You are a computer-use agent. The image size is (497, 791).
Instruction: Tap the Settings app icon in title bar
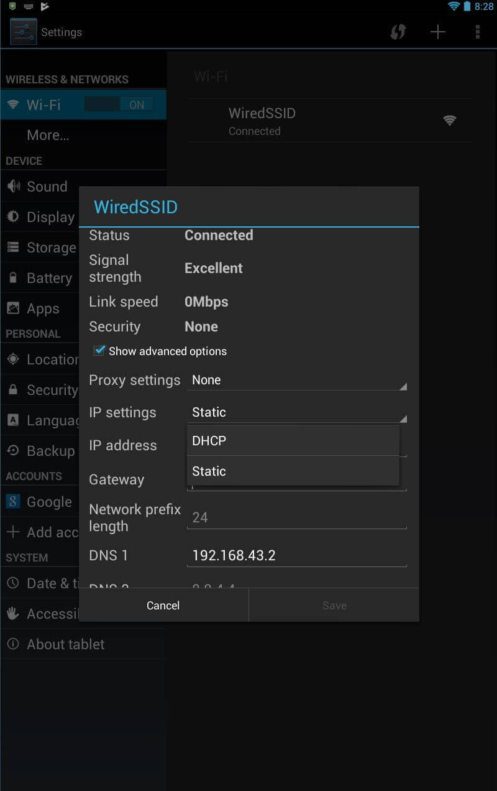coord(24,32)
